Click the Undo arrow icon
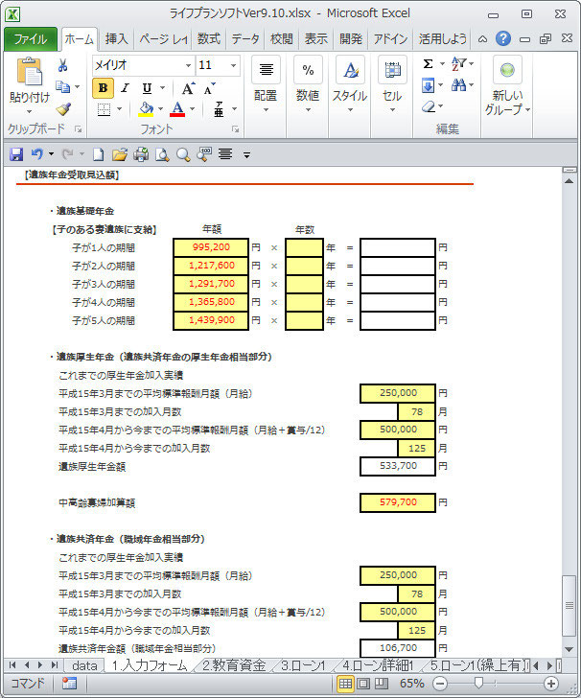Viewport: 581px width, 698px height. [37, 154]
